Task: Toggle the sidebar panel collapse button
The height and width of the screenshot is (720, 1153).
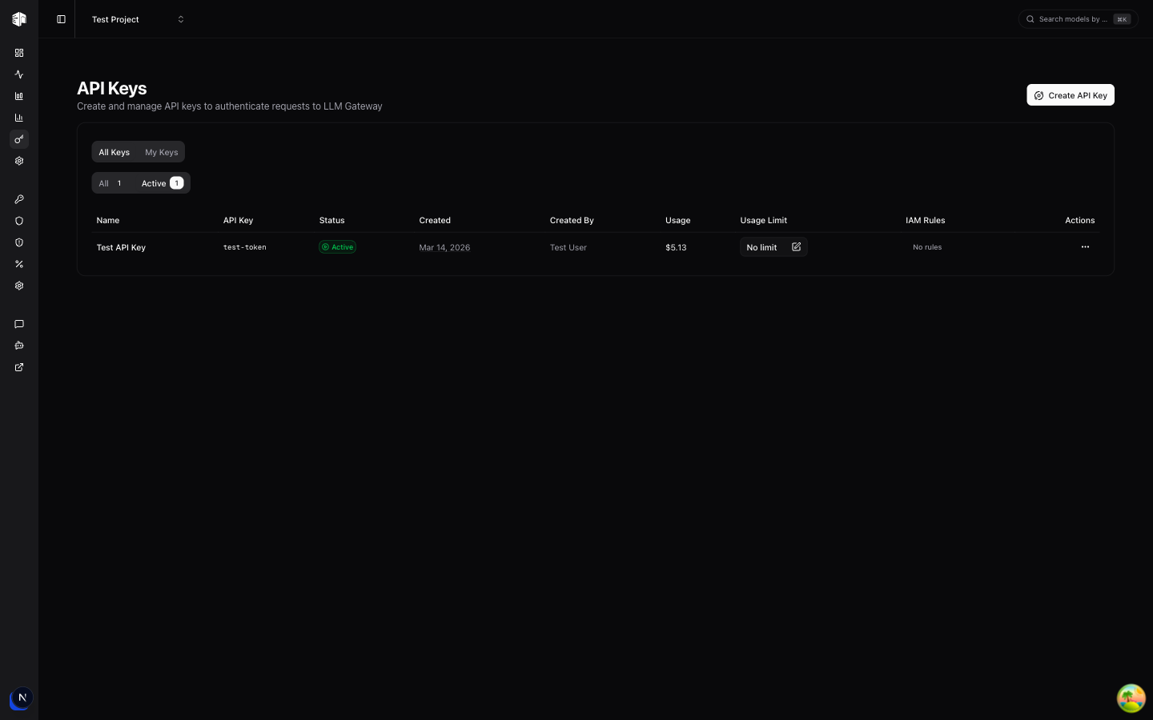Action: (61, 19)
